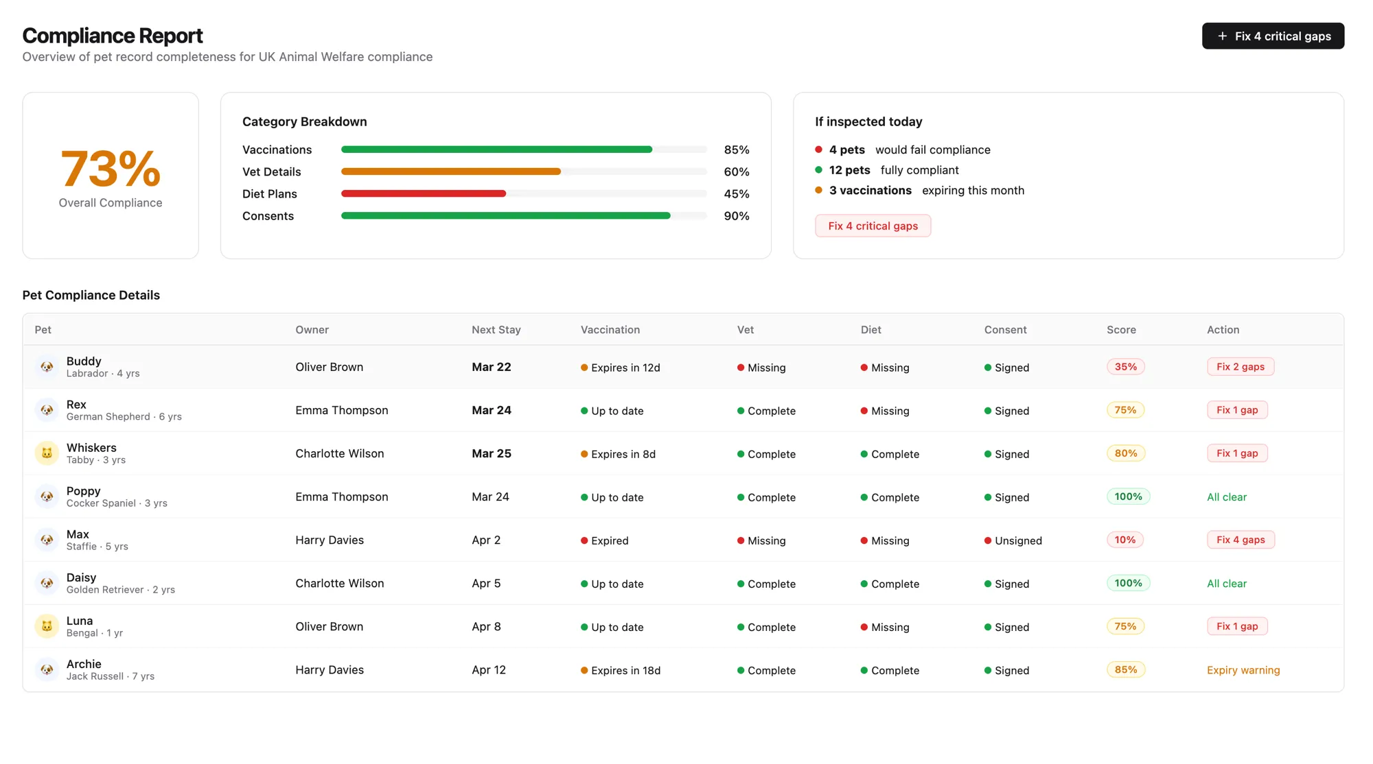Click the red status dot beside Max's Expired vaccination
Image resolution: width=1373 pixels, height=764 pixels.
(x=584, y=540)
